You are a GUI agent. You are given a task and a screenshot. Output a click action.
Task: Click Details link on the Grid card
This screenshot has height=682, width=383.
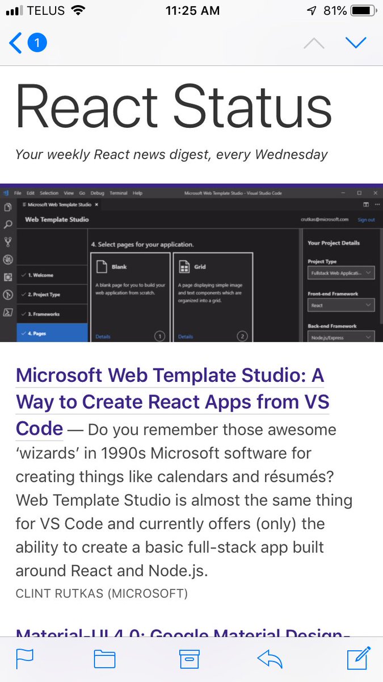186,336
